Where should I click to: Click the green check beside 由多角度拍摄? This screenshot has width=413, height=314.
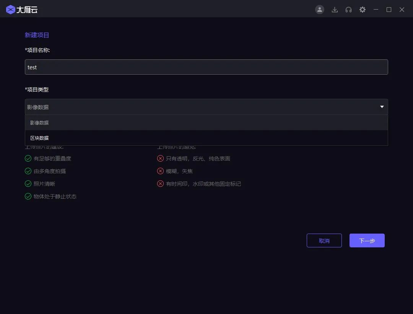click(x=28, y=171)
